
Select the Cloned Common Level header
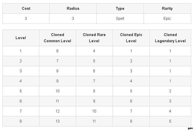57,38
